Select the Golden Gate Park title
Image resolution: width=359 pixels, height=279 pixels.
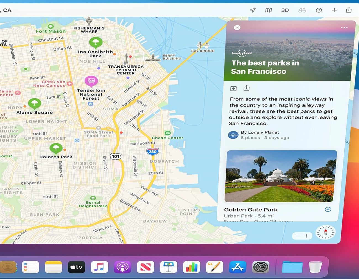251,210
